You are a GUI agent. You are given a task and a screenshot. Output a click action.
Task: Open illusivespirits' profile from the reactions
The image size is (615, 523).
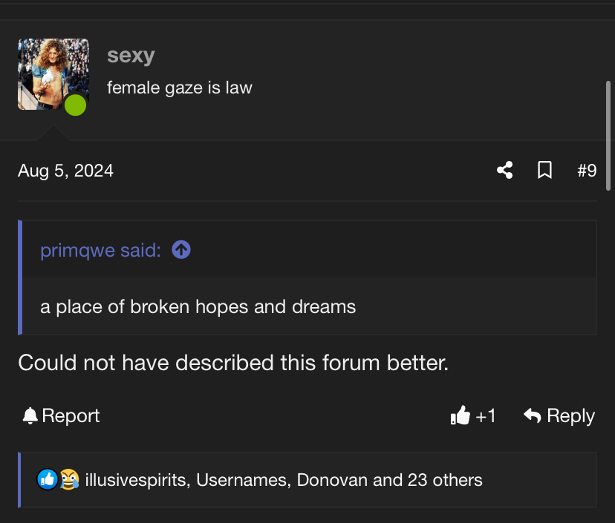[136, 480]
